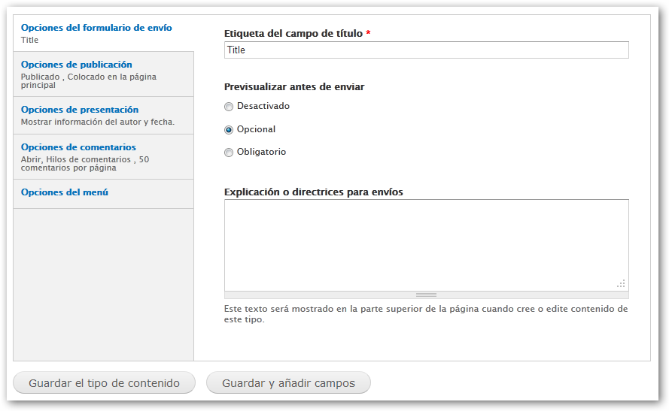Image resolution: width=669 pixels, height=411 pixels.
Task: Select the 'Desactivado' preview radio button
Action: click(x=229, y=107)
